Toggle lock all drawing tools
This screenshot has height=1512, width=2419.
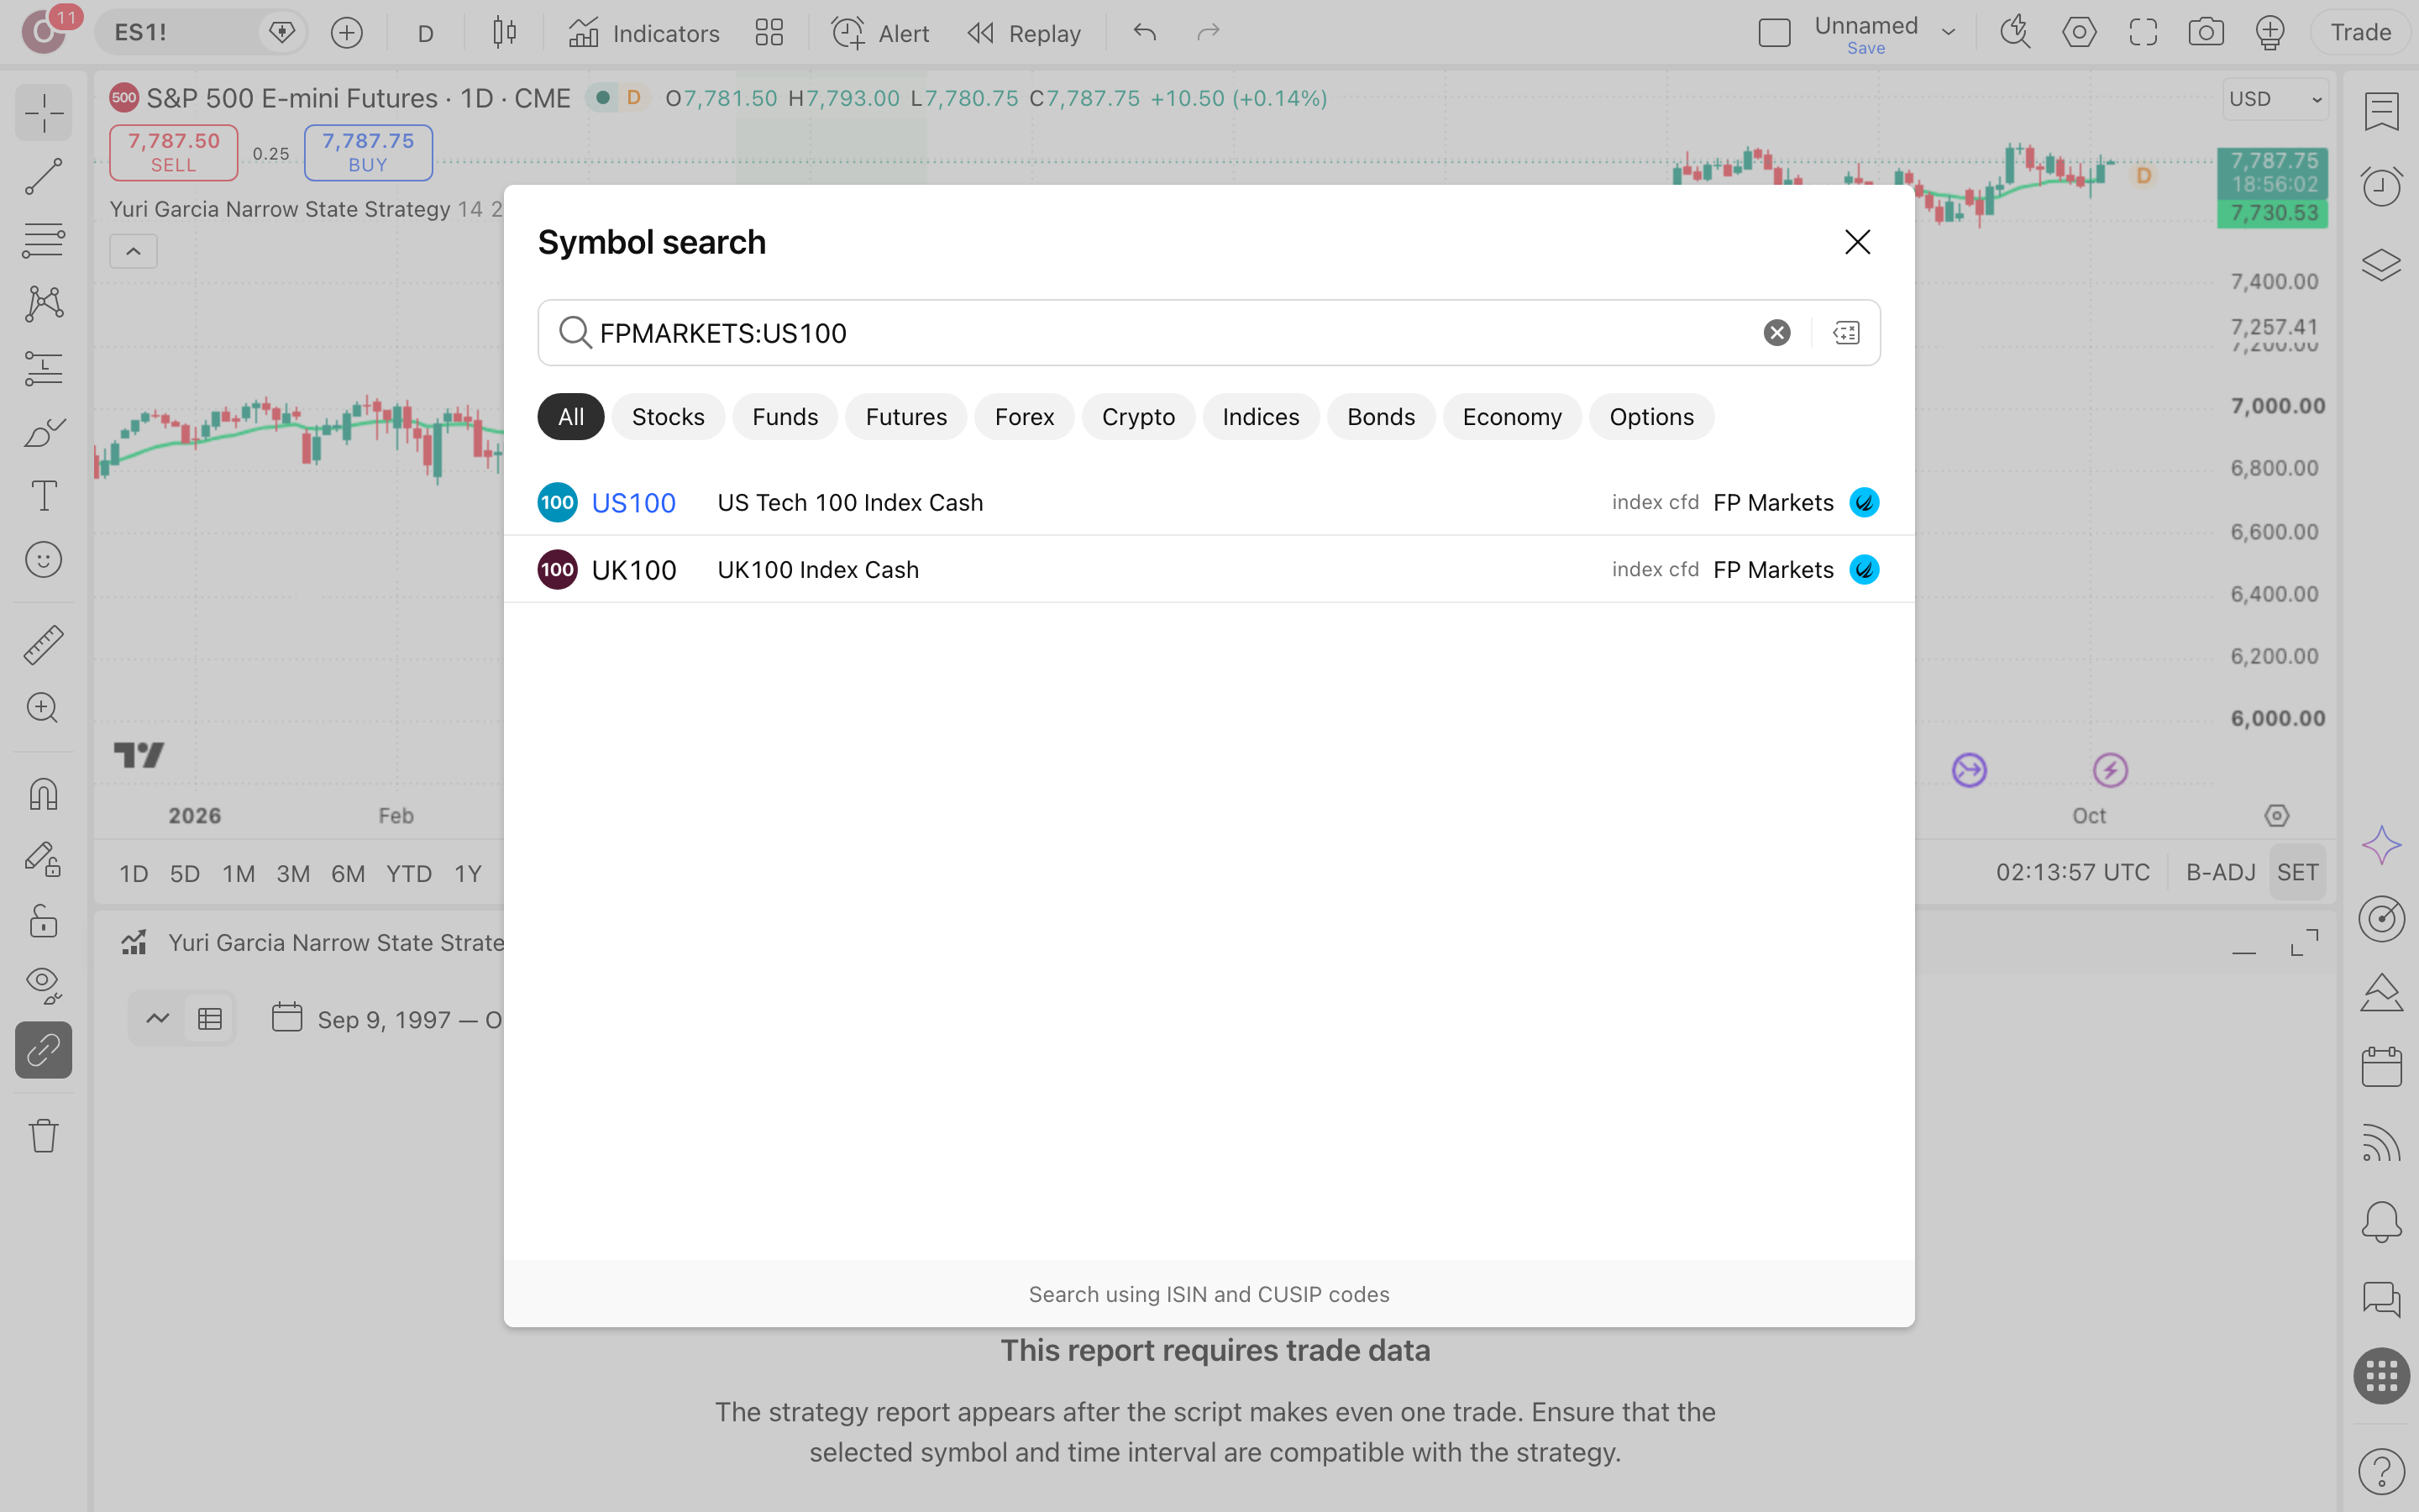(43, 921)
